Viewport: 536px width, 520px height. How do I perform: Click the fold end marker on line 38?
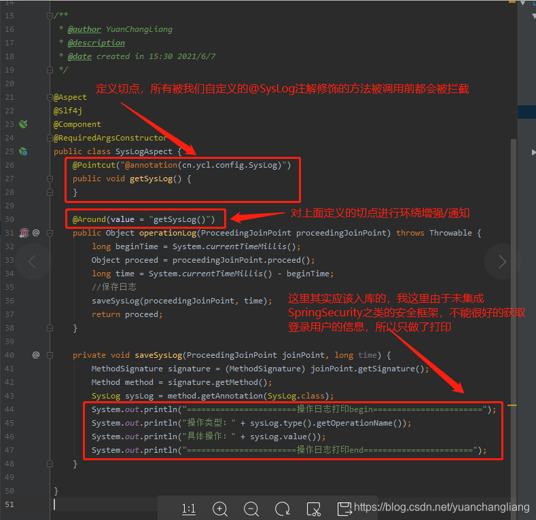pyautogui.click(x=50, y=328)
